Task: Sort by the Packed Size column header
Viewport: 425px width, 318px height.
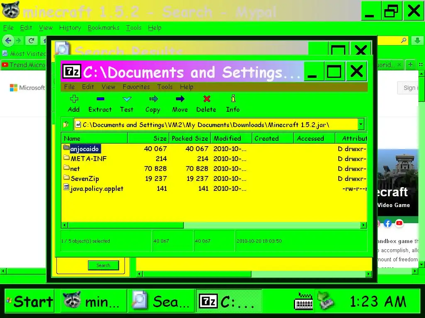Action: (190, 138)
